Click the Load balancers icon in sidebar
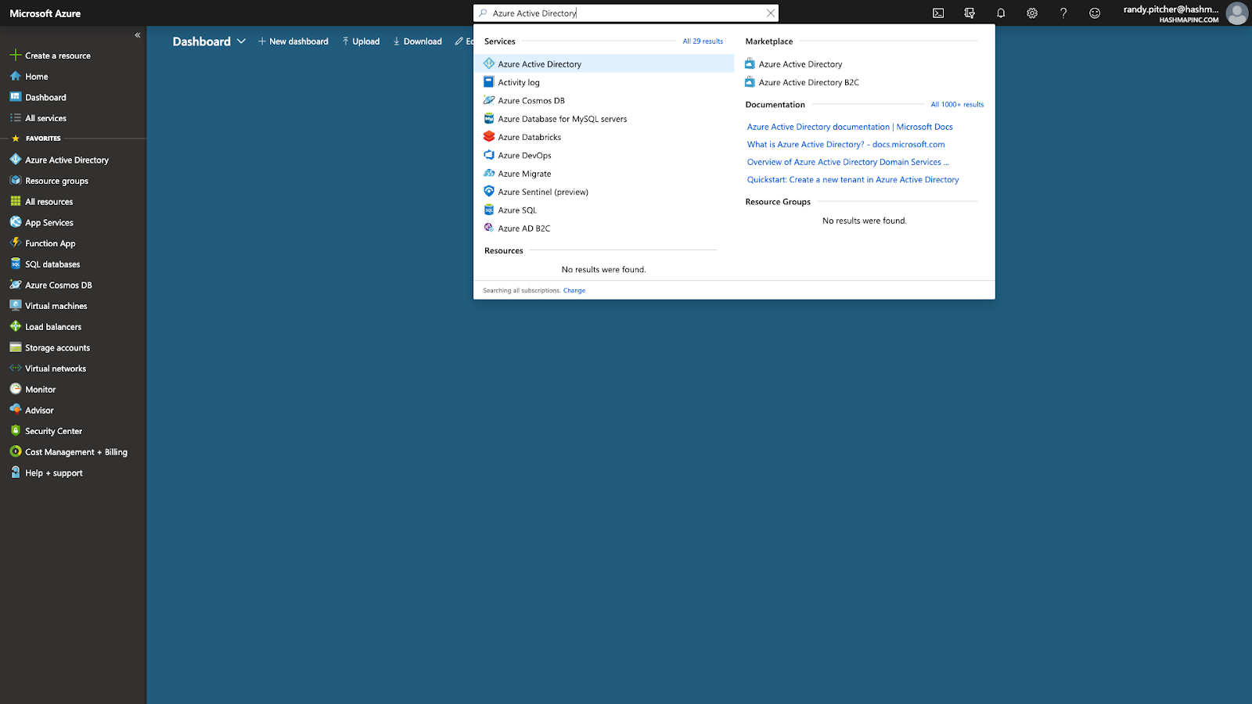Viewport: 1252px width, 704px height. (16, 327)
